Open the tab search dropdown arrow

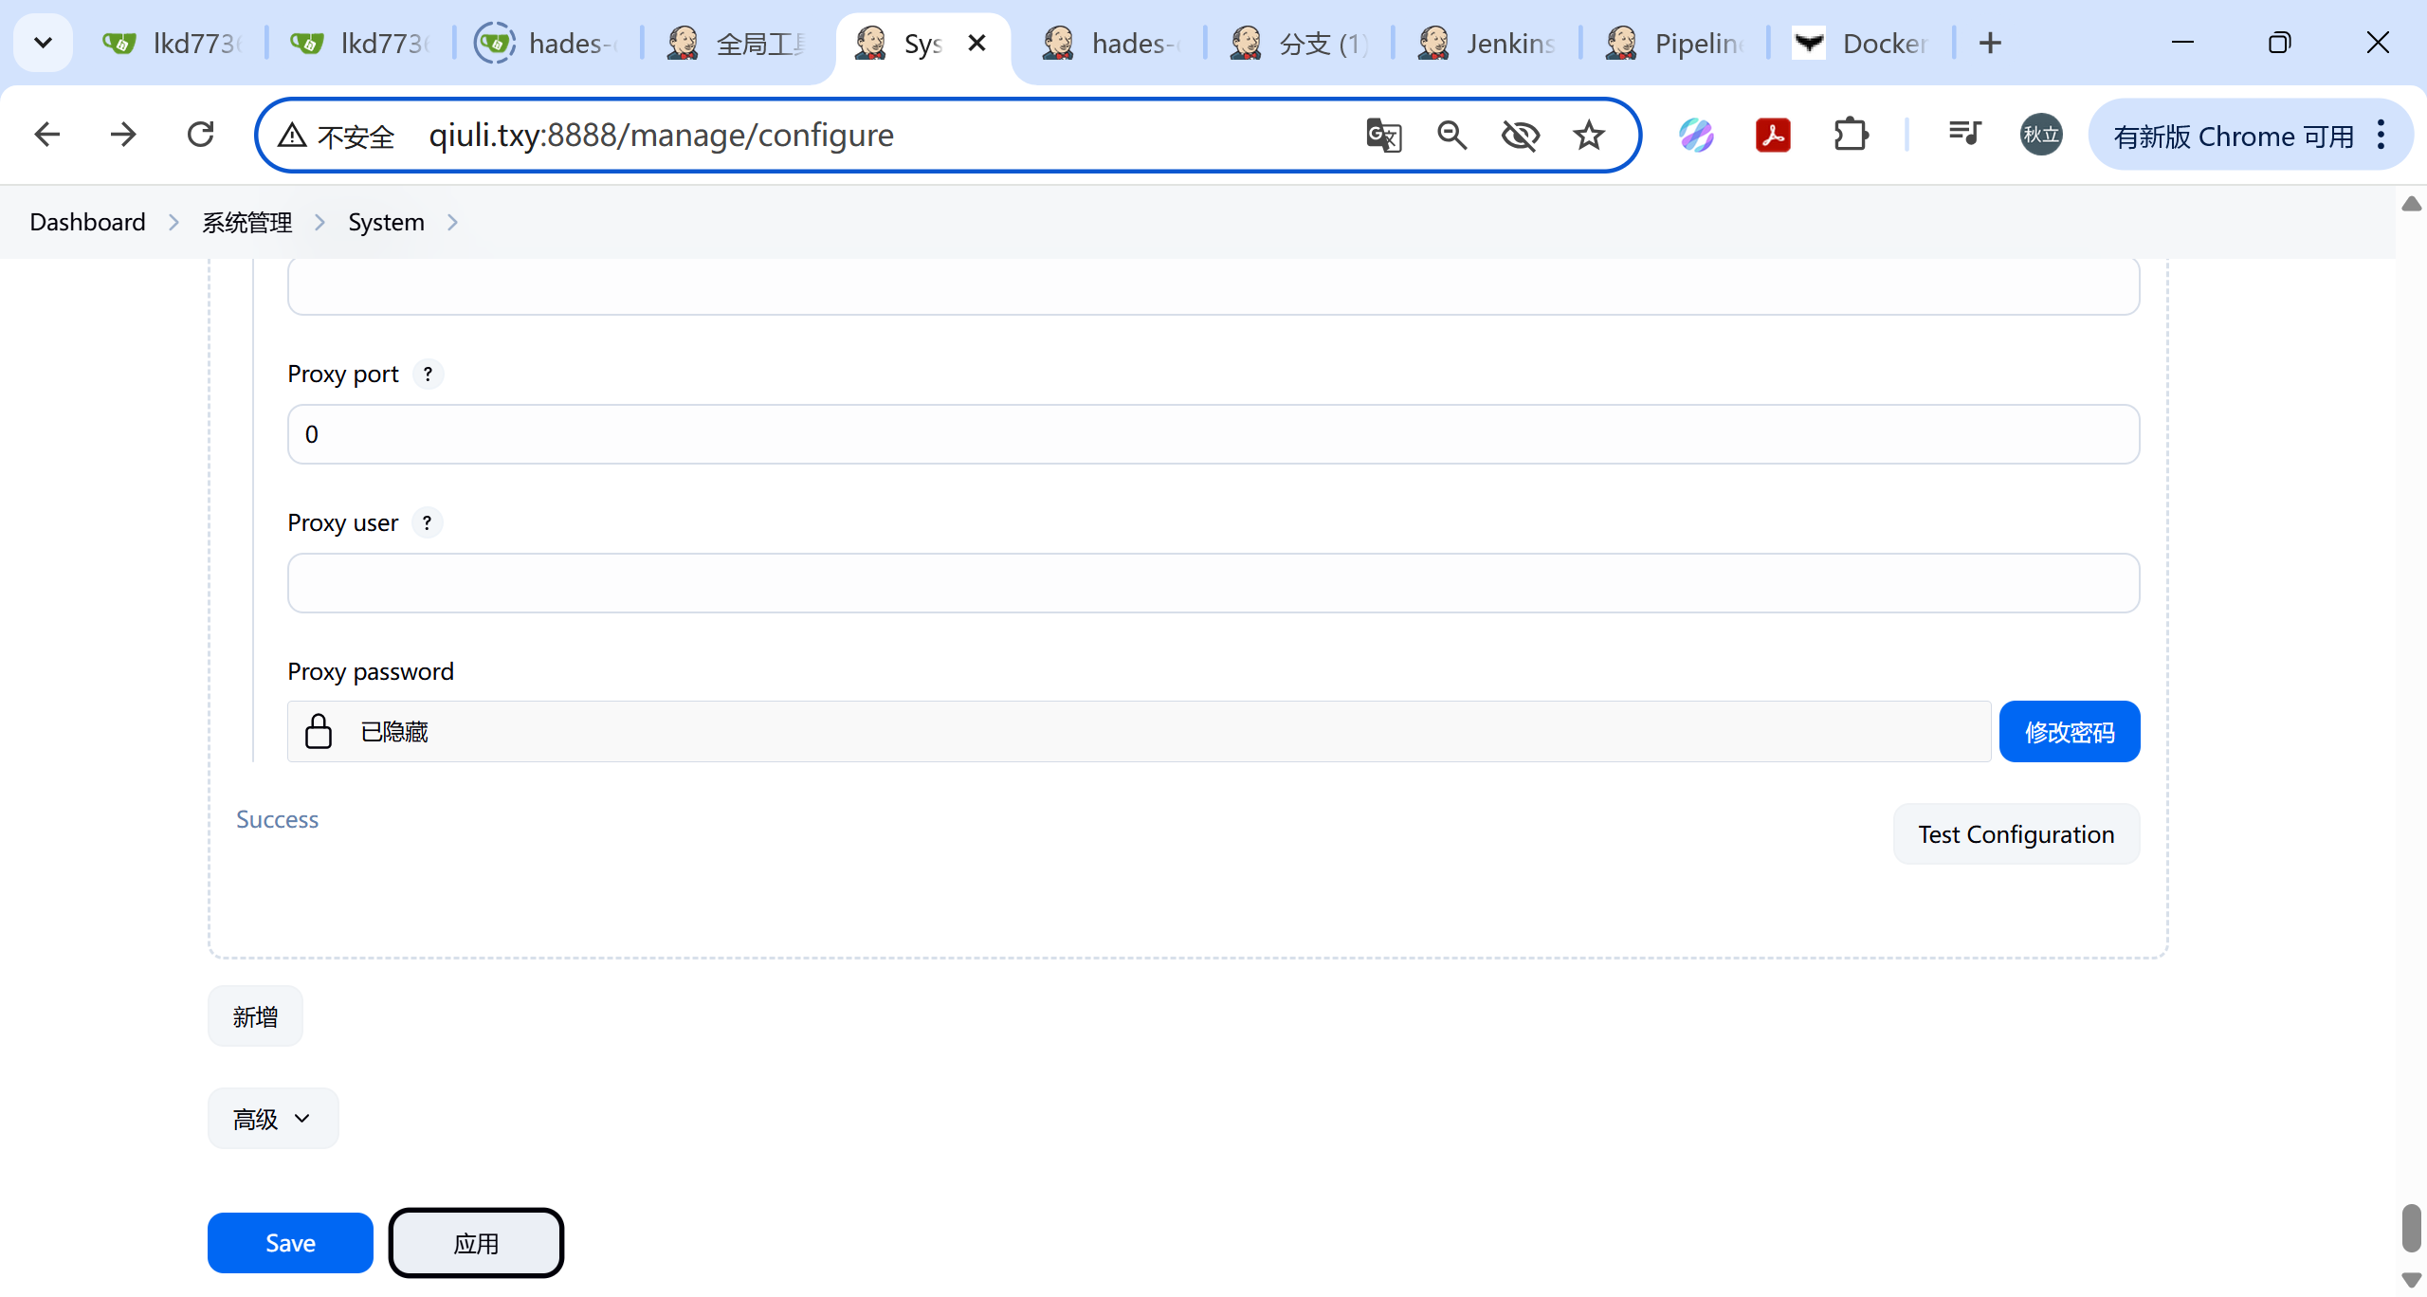click(x=43, y=43)
